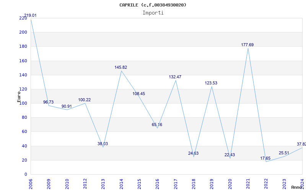Click the 2006 x-axis year label
The width and height of the screenshot is (306, 191).
pyautogui.click(x=31, y=184)
